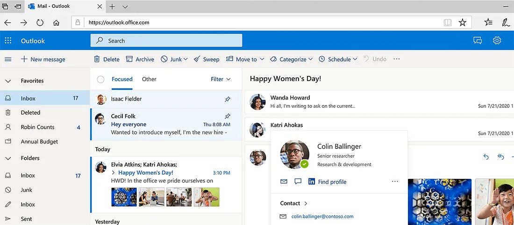Collapse the Favorites folder group
This screenshot has height=225, width=514.
pos(8,81)
